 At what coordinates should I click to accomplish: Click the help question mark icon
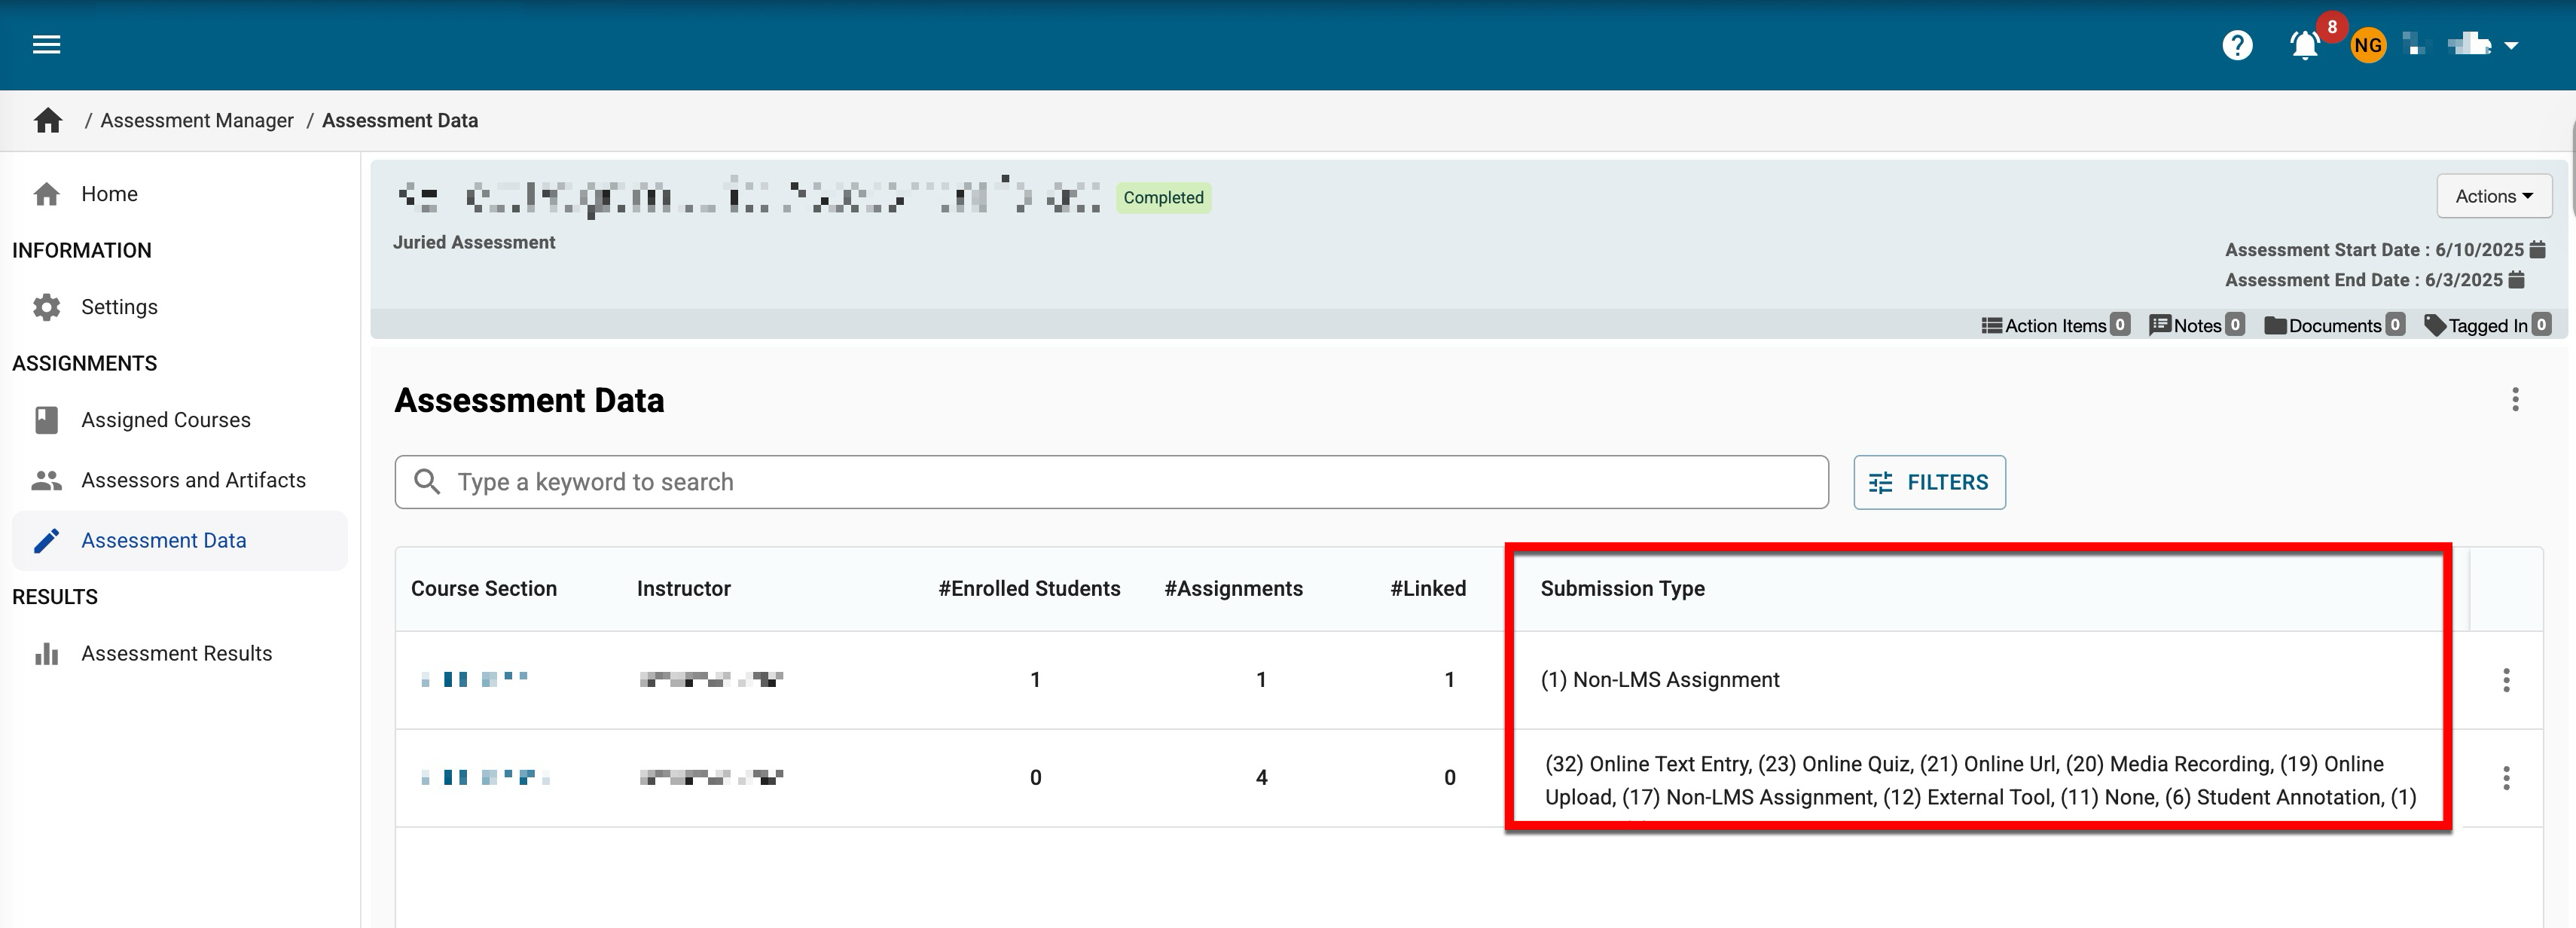(2237, 45)
